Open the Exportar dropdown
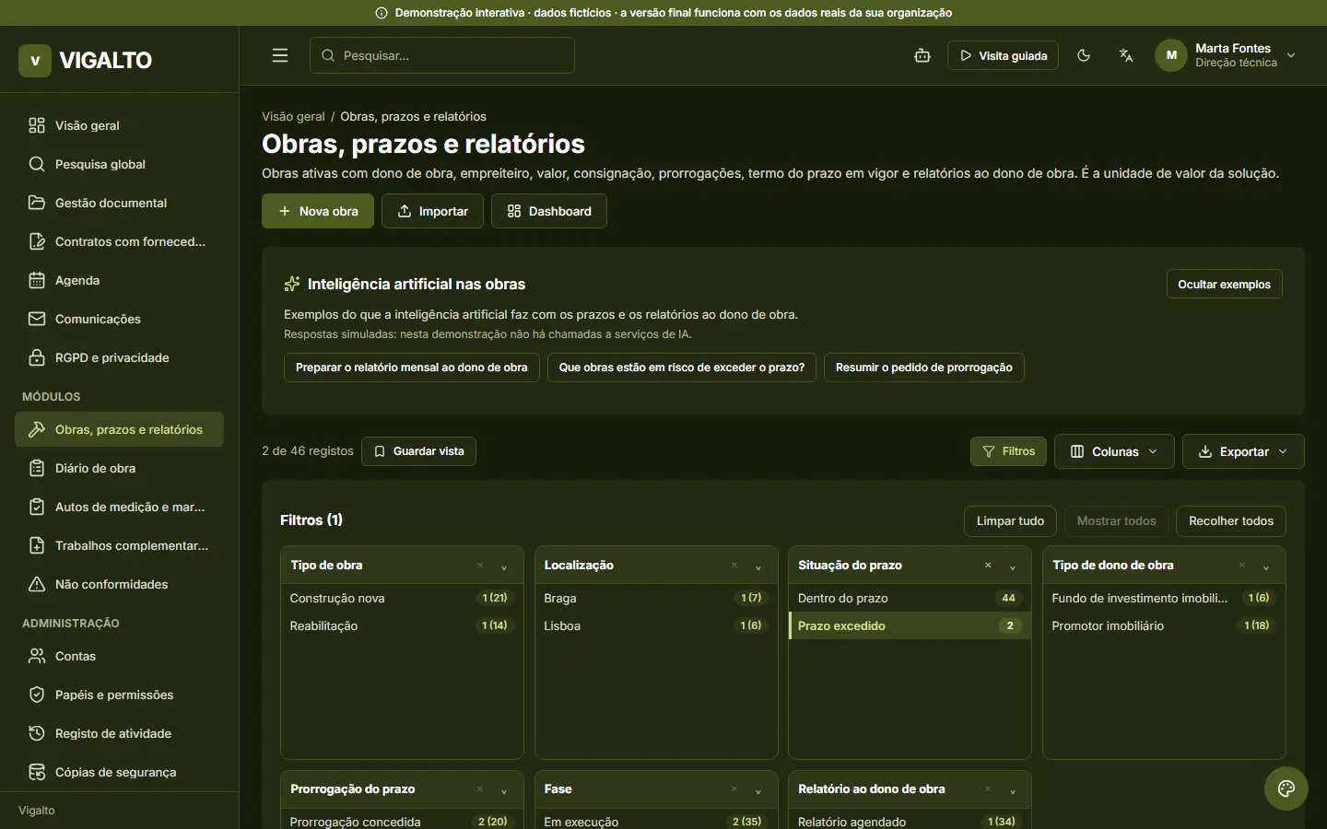Screen dimensions: 1327x829 point(1243,451)
